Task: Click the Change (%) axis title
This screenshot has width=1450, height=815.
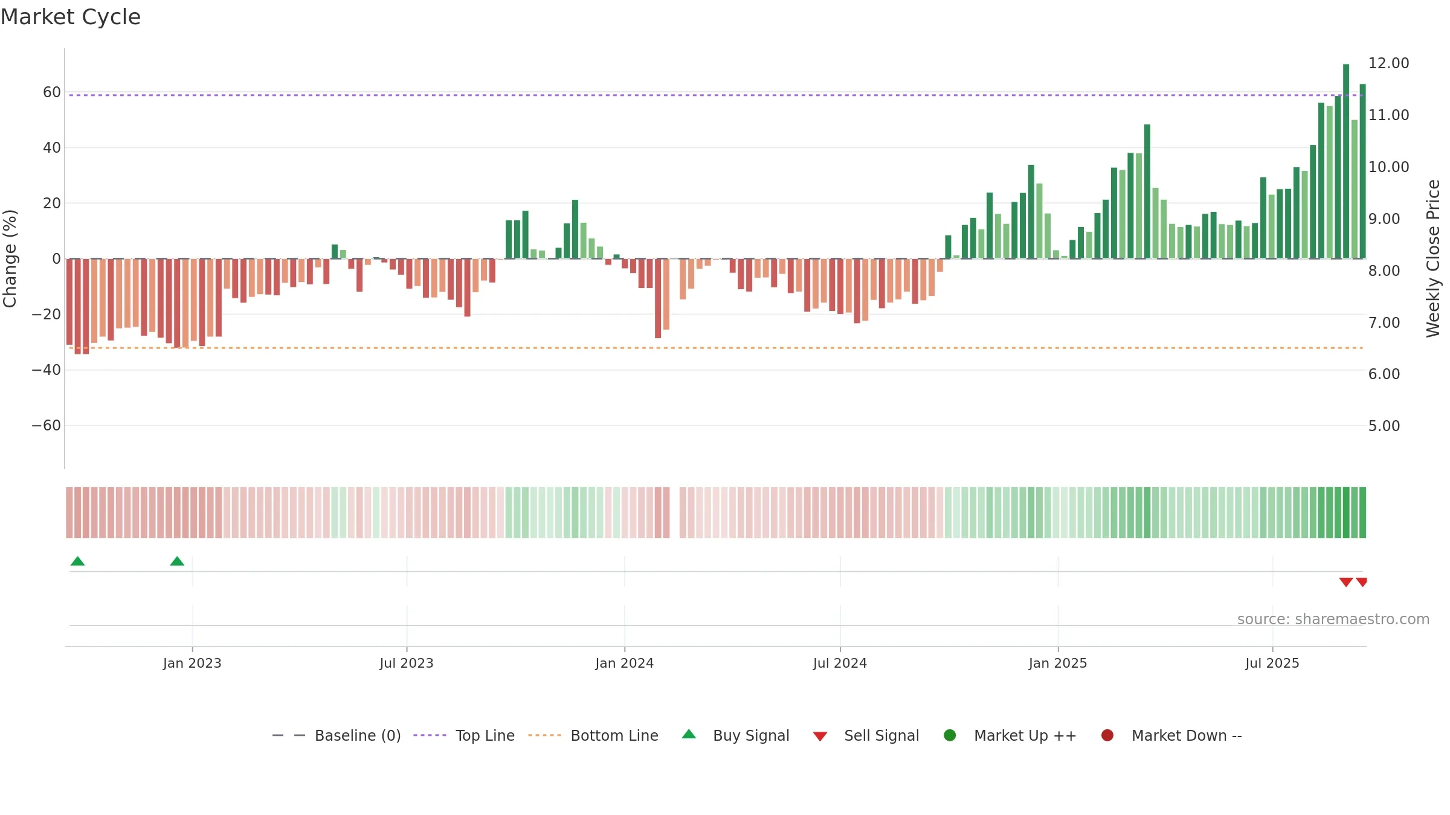Action: pyautogui.click(x=10, y=258)
